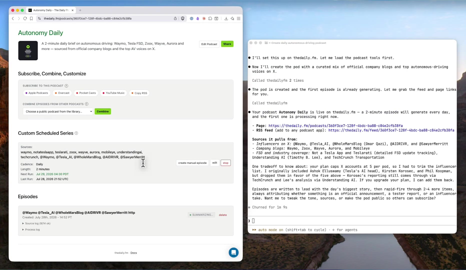Close the Autonomy Daily tab
The width and height of the screenshot is (466, 270).
click(73, 10)
